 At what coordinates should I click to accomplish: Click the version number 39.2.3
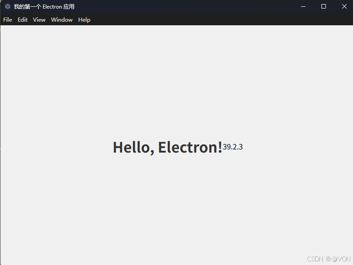point(233,147)
